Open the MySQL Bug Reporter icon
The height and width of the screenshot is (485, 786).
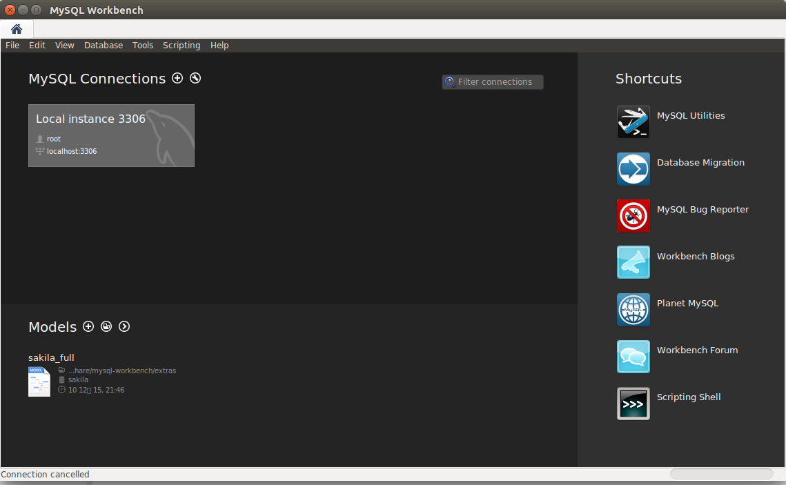coord(633,216)
